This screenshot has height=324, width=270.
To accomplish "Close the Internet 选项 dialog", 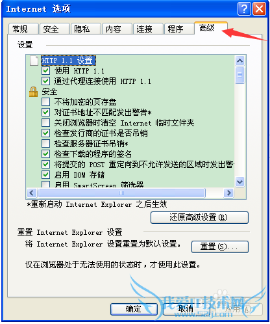I will pyautogui.click(x=259, y=9).
